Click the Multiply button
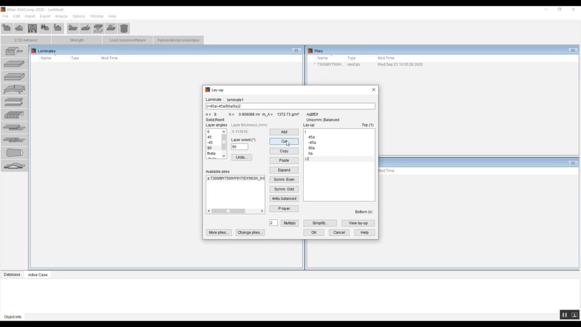This screenshot has height=327, width=581. [x=290, y=223]
